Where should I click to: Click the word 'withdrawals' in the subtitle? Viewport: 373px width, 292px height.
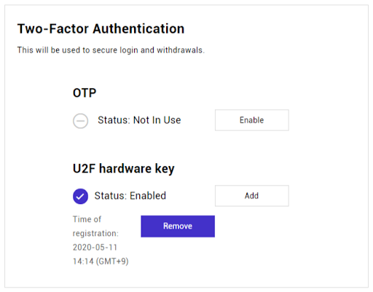tap(180, 50)
